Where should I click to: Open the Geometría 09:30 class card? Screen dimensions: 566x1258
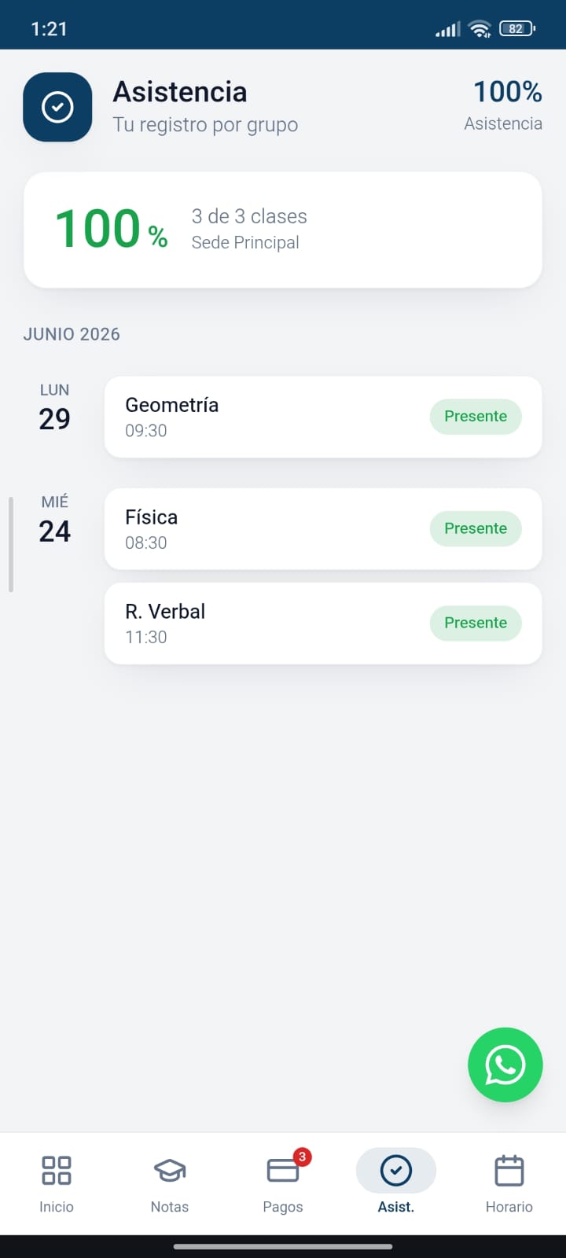[323, 417]
